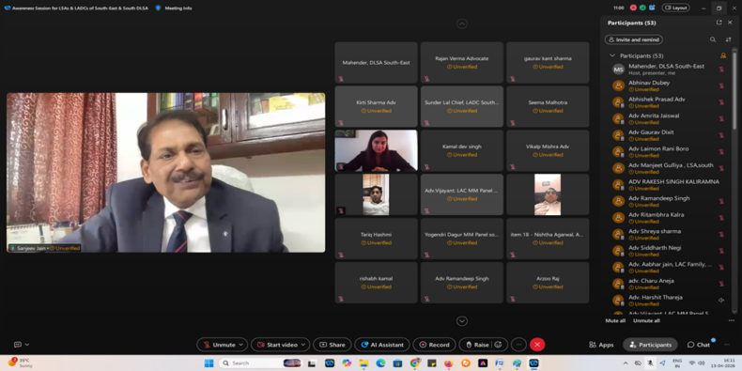Toggle Adv Amrita Jaiswal's microphone icon
Viewport: 742px width, 371px height.
click(721, 118)
